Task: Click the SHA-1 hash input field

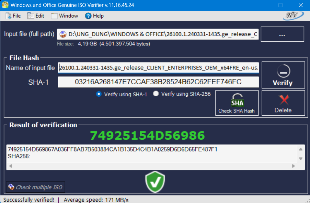Action: click(x=158, y=82)
